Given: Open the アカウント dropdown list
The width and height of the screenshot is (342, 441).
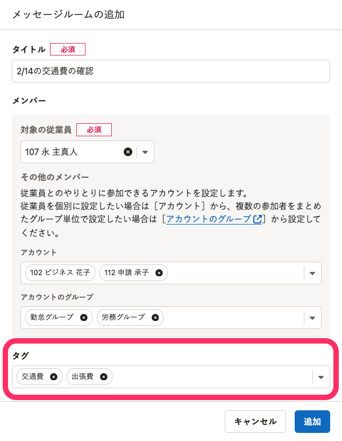Looking at the screenshot, I should (x=312, y=273).
